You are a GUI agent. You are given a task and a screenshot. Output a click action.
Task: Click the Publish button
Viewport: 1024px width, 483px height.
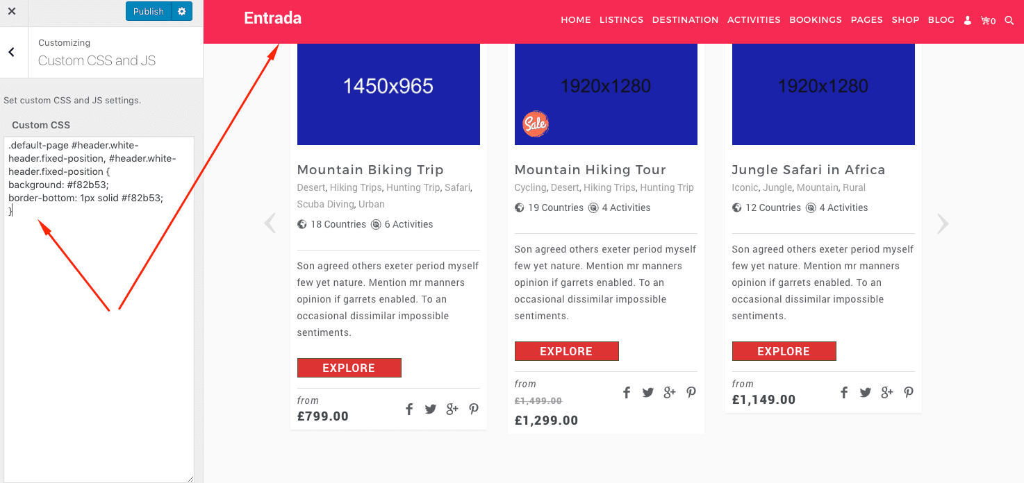[149, 11]
